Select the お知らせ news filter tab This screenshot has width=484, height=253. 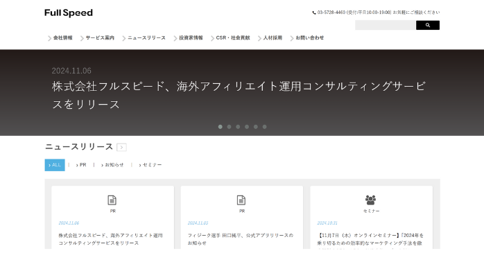click(x=112, y=165)
